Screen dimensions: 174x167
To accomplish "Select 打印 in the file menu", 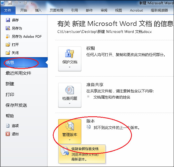I will [x=10, y=95].
